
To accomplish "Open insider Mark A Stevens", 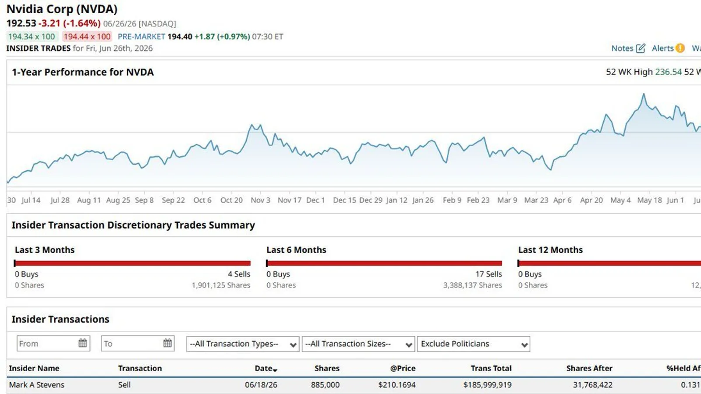I will [x=37, y=385].
